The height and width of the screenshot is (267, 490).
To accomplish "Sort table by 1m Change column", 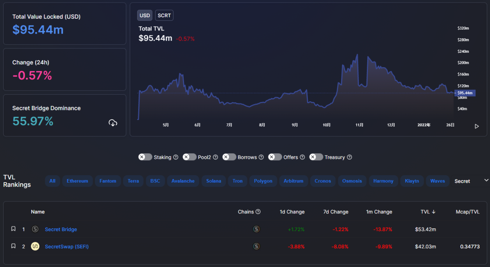I will [379, 212].
